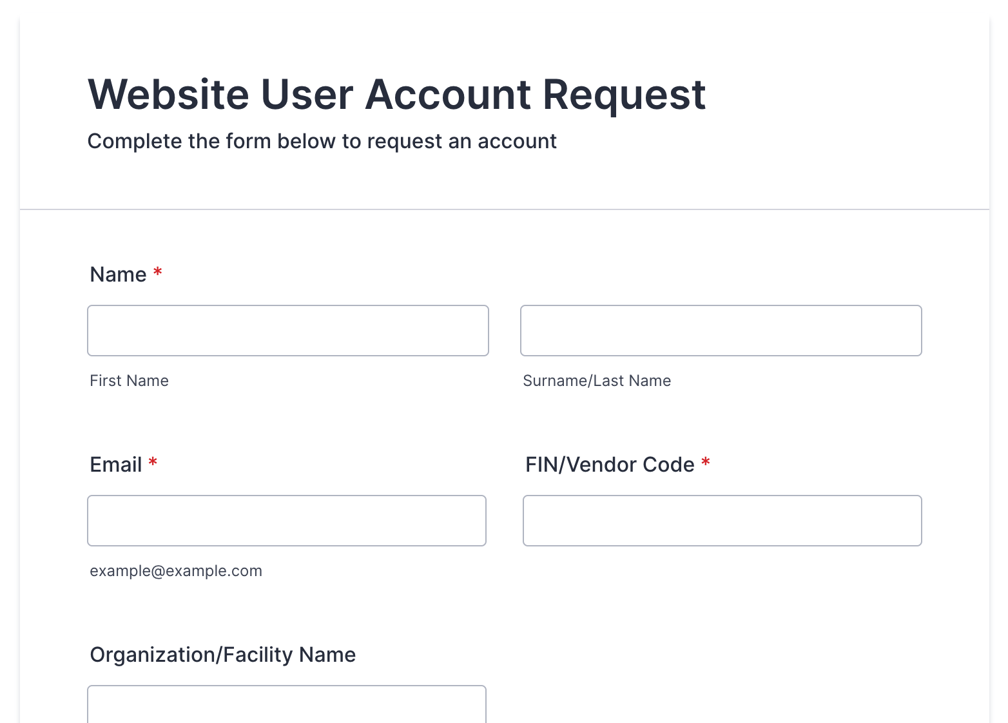The height and width of the screenshot is (723, 1008).
Task: Click the 'Name' field label
Action: click(119, 275)
